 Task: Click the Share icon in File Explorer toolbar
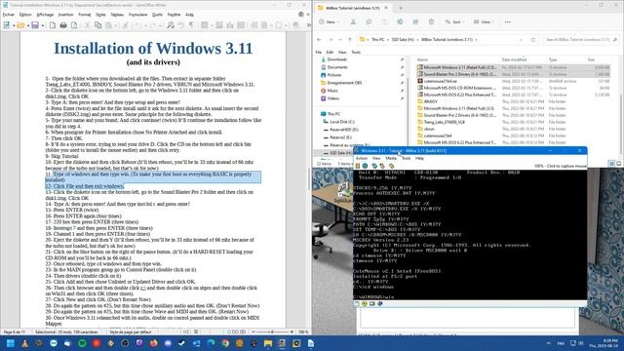click(x=415, y=21)
